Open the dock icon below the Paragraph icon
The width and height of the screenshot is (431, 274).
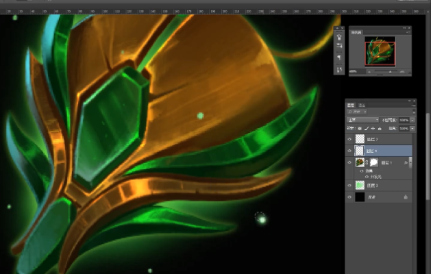point(339,70)
